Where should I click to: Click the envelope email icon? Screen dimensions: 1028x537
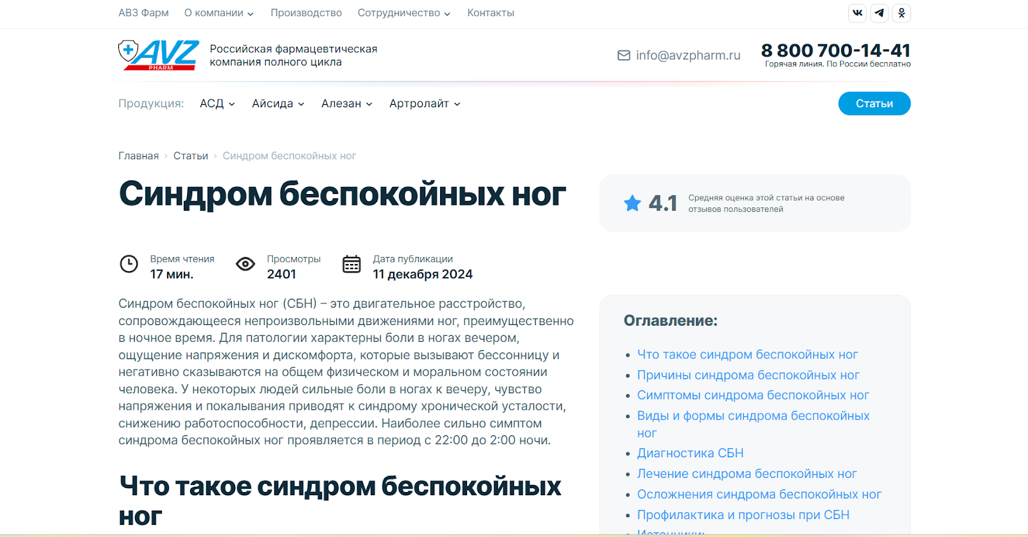623,56
